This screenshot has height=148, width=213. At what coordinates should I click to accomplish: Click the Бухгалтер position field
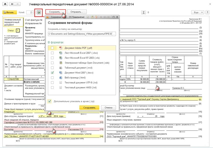pyautogui.click(x=9, y=130)
